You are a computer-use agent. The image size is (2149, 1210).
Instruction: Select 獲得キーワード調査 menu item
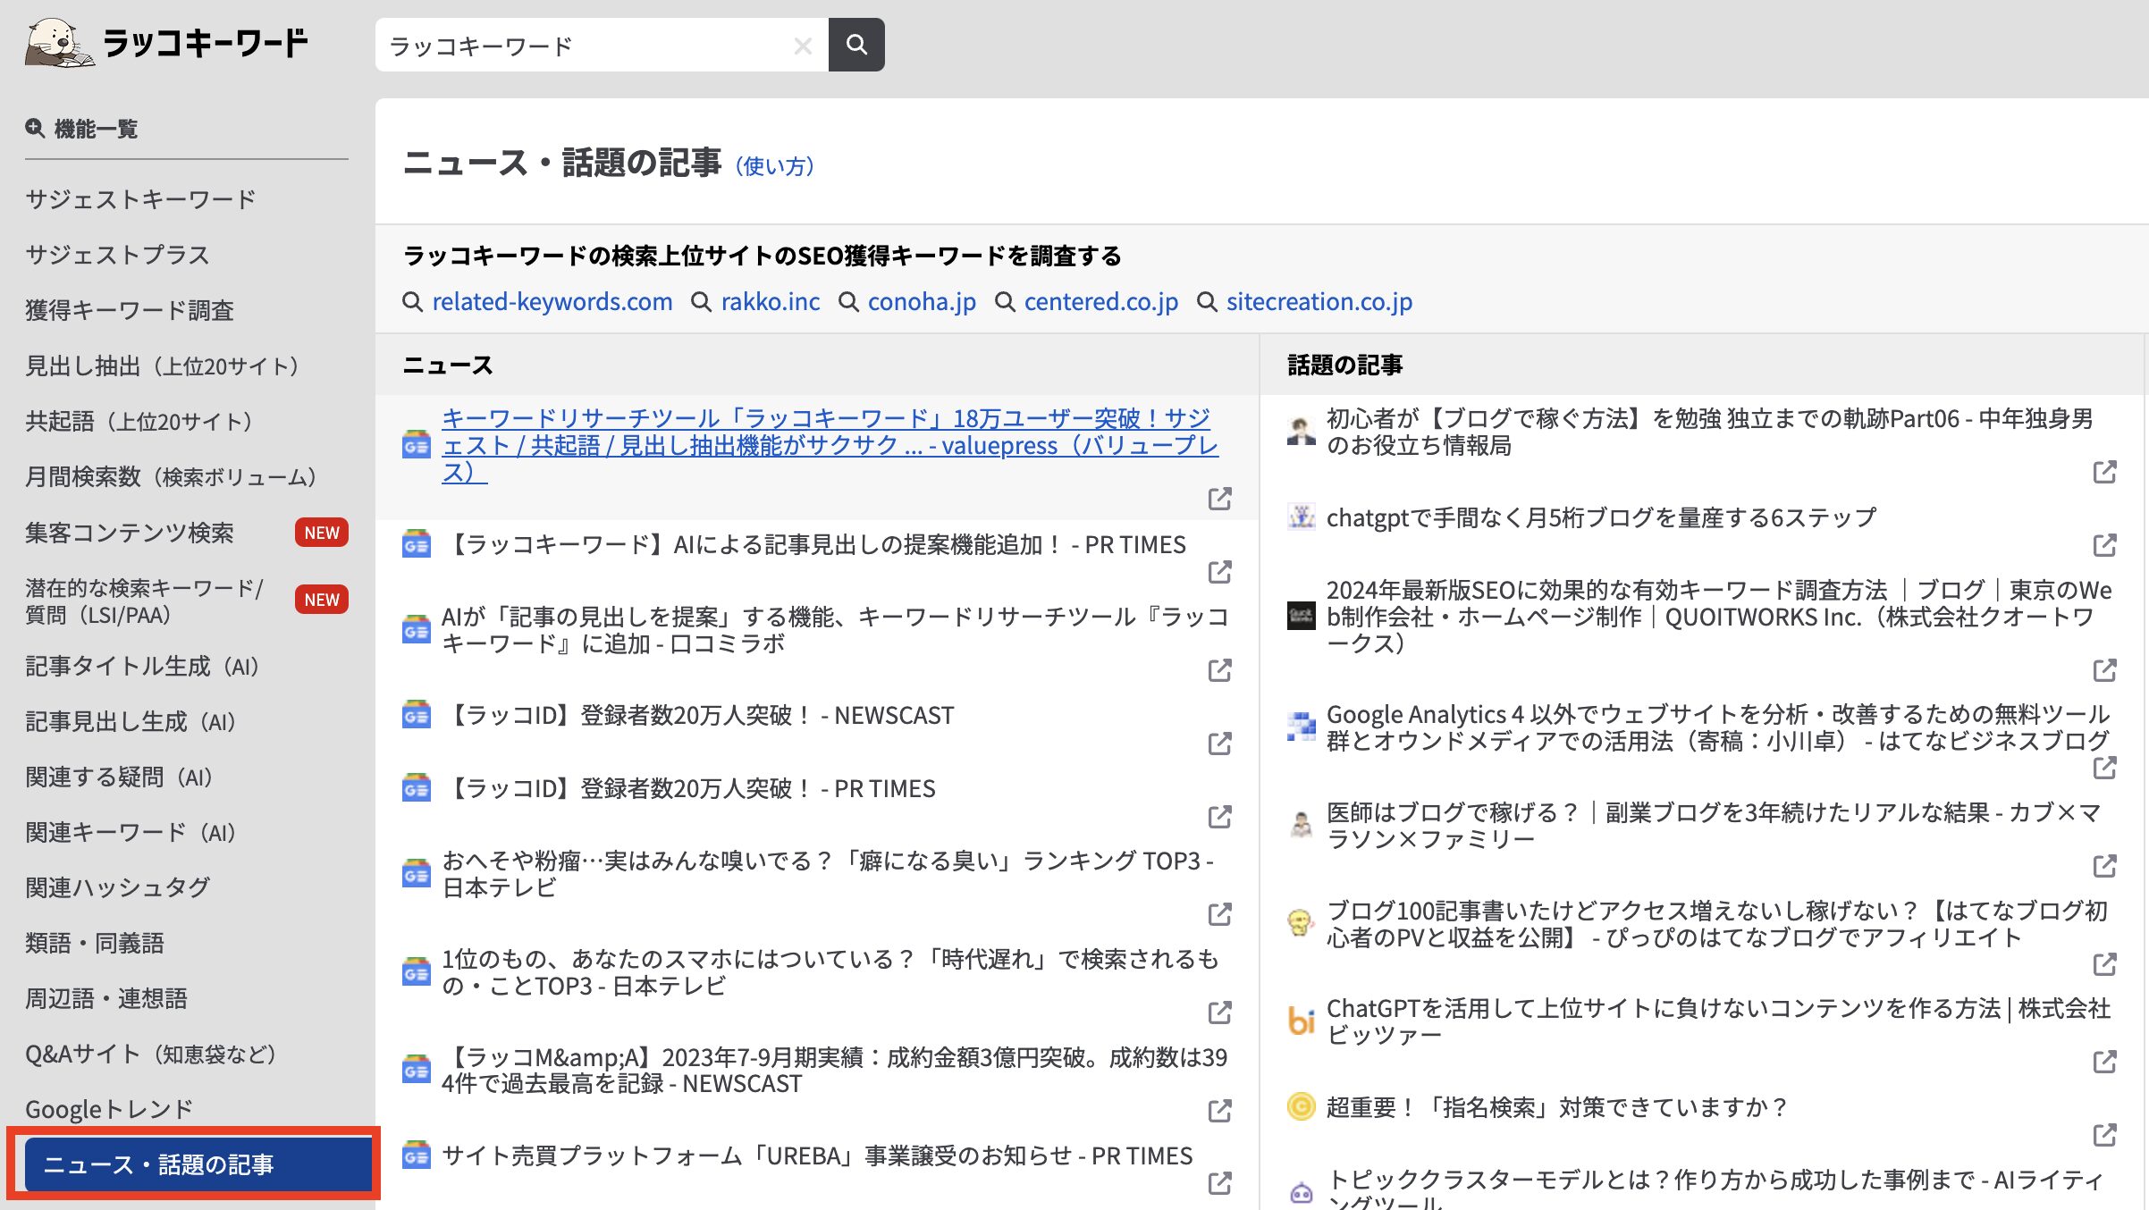pos(129,310)
